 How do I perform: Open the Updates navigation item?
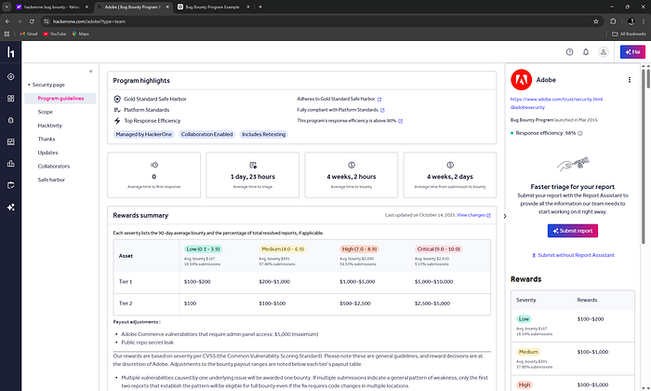(x=47, y=153)
